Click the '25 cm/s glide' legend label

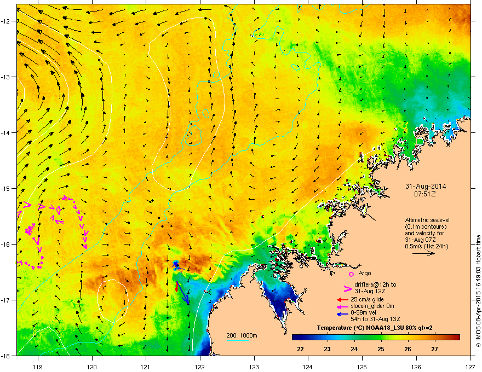click(367, 299)
